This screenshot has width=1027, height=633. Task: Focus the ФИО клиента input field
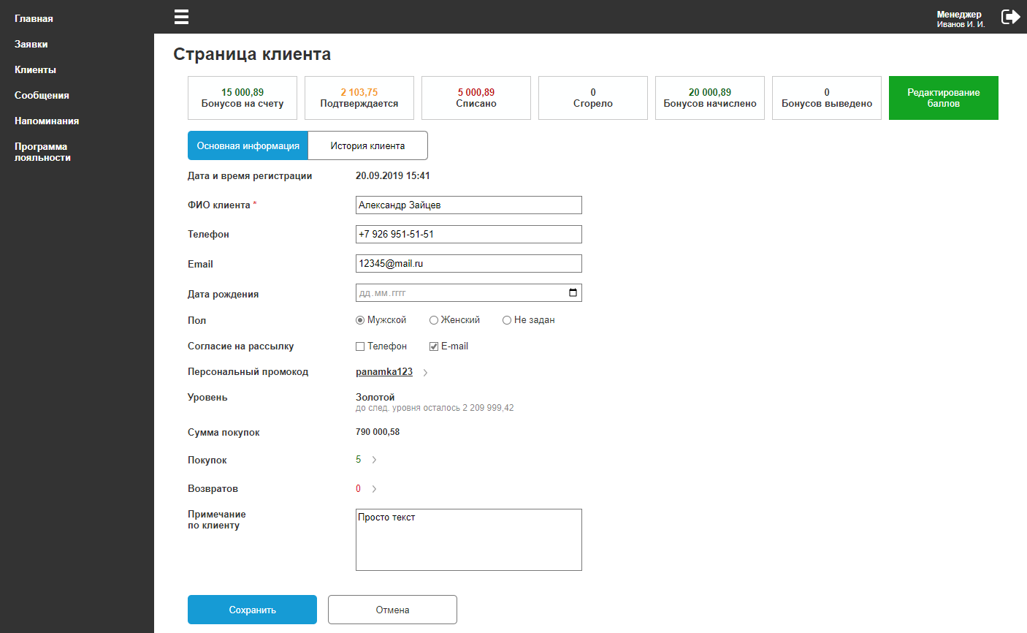click(469, 205)
